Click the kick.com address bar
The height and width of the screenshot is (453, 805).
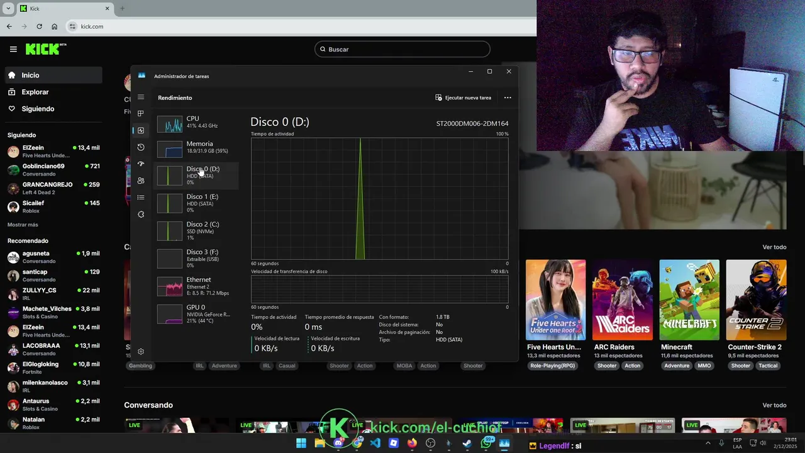[x=301, y=26]
